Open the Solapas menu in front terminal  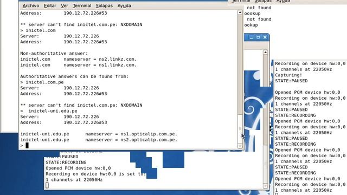click(104, 5)
